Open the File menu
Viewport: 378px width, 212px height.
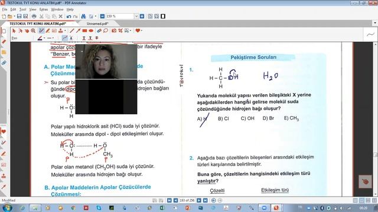point(5,9)
